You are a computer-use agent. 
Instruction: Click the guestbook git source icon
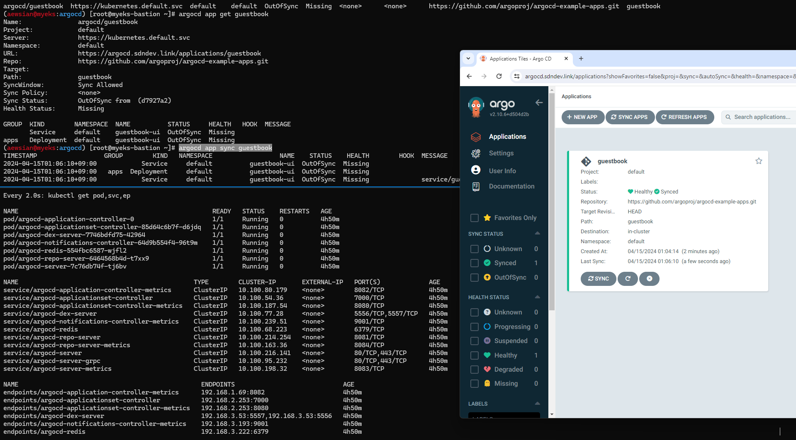[586, 161]
